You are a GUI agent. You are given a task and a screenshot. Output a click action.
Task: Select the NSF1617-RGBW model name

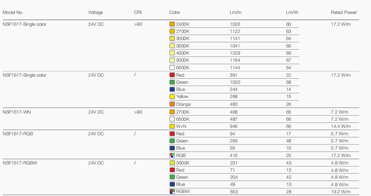click(20, 163)
